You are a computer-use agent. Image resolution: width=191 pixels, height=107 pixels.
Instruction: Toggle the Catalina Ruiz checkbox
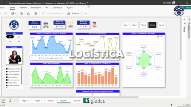coord(7,77)
